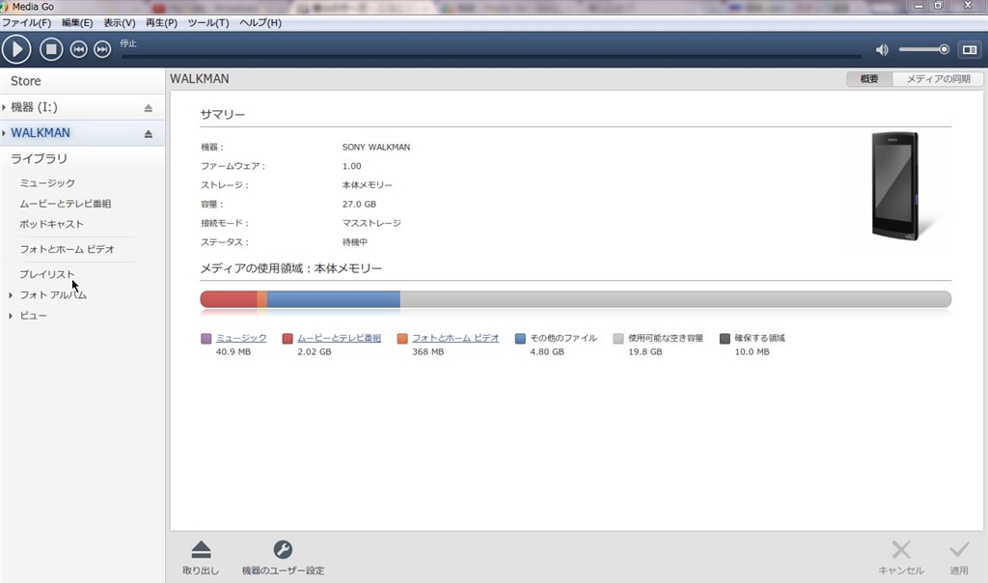Click the 19.8 GB free space value
The width and height of the screenshot is (988, 583).
point(645,351)
